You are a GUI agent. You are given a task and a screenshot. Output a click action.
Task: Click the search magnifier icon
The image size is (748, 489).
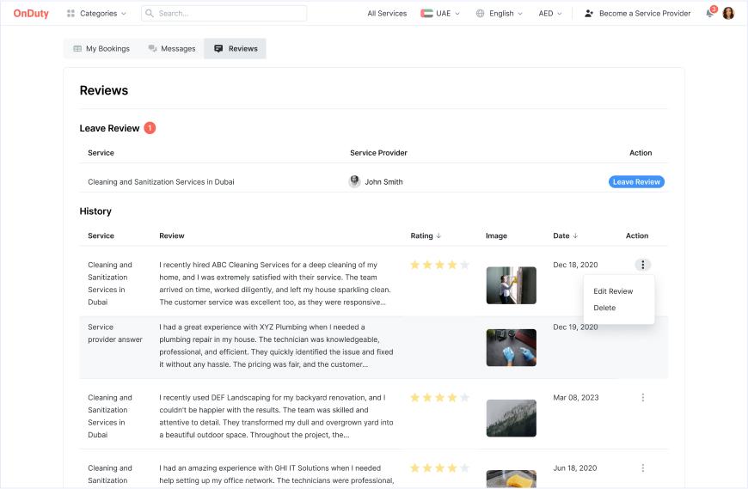(x=150, y=14)
